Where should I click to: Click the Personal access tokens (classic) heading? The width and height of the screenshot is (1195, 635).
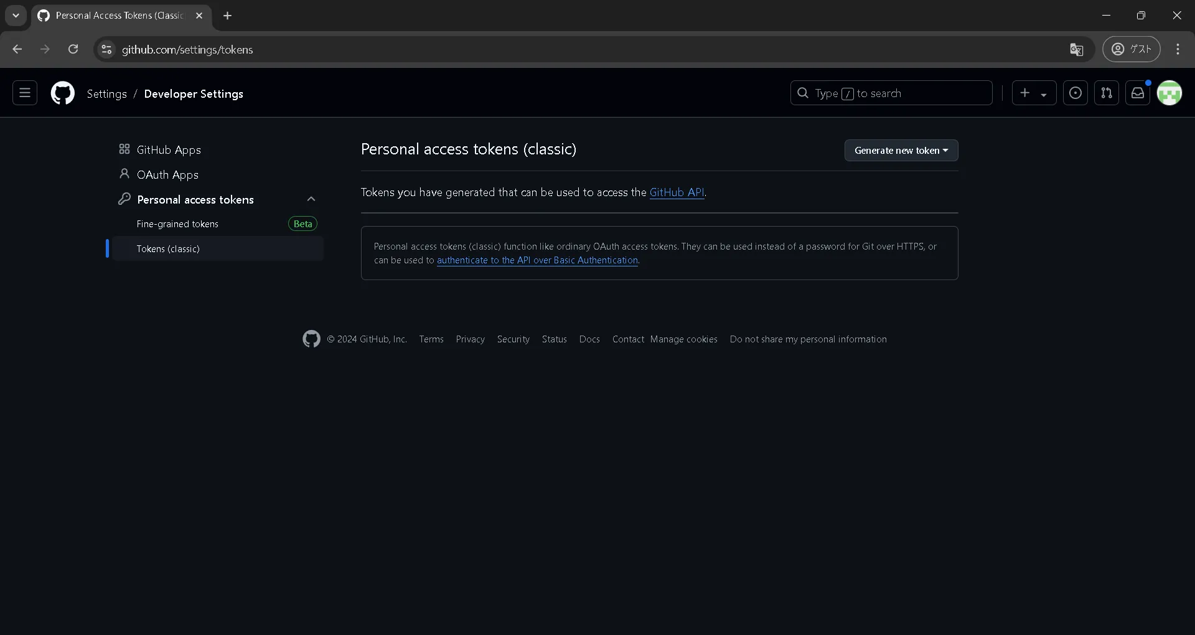pos(468,149)
